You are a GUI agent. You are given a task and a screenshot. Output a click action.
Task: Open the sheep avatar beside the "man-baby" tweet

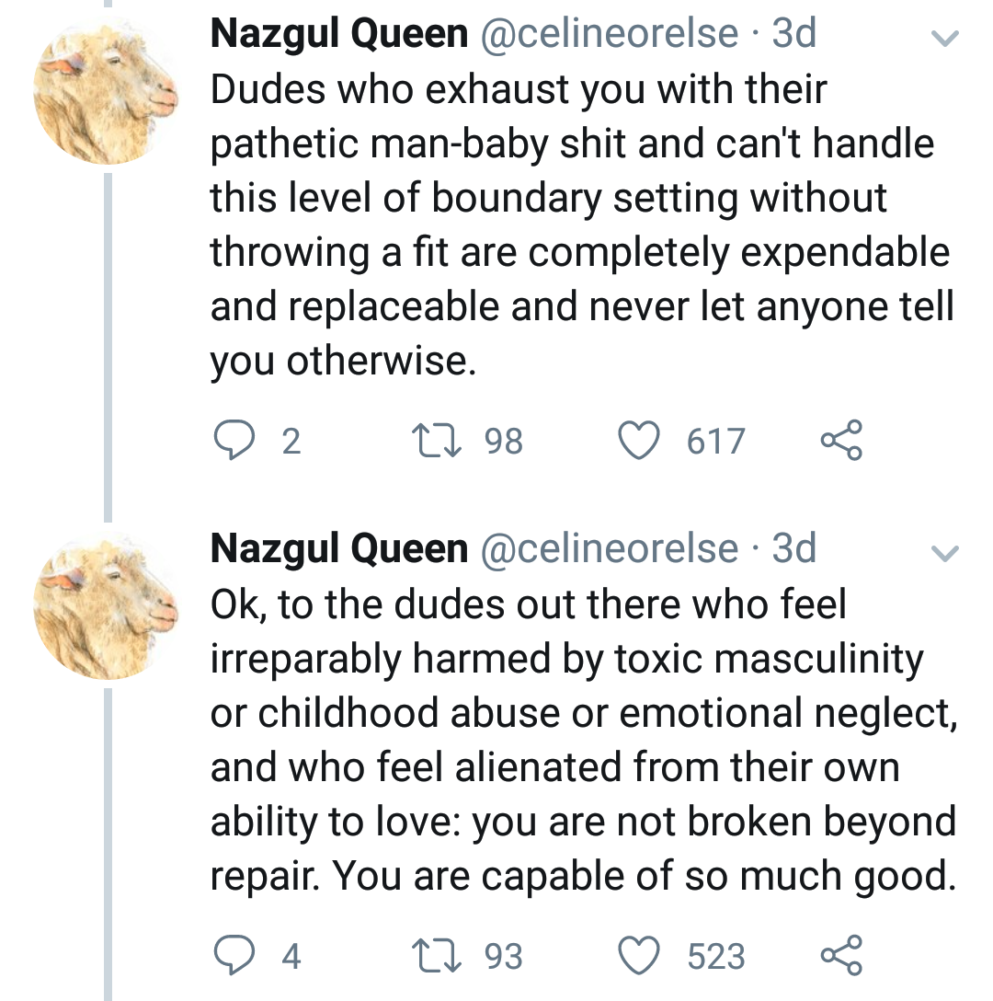tap(105, 92)
